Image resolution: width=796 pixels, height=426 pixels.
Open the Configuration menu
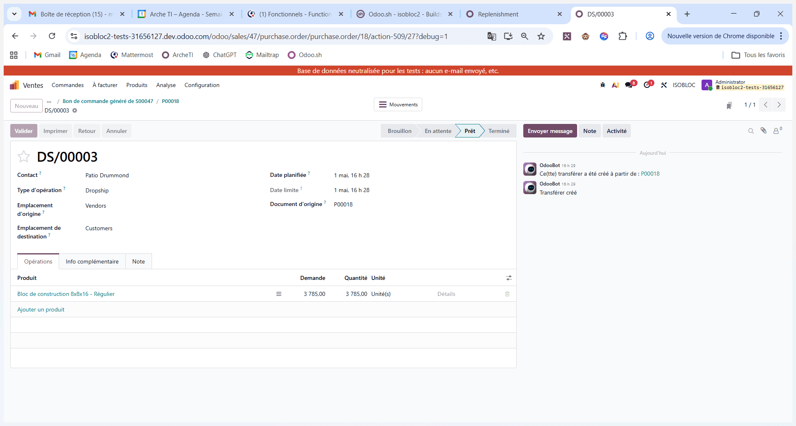(202, 85)
